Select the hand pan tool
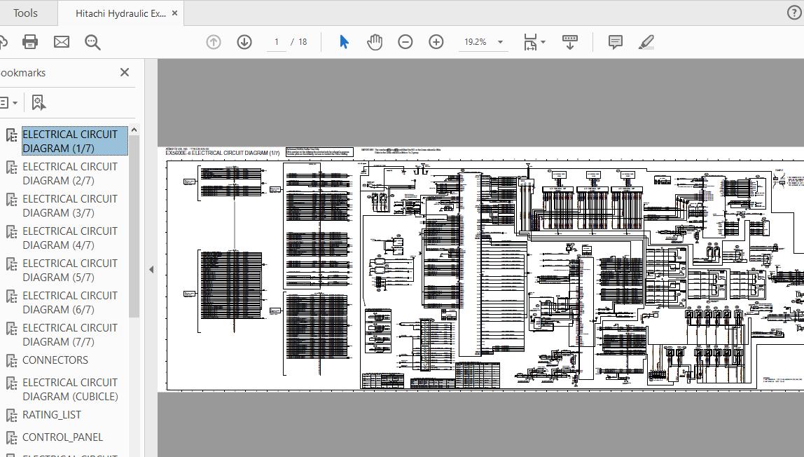Image resolution: width=804 pixels, height=457 pixels. click(375, 42)
